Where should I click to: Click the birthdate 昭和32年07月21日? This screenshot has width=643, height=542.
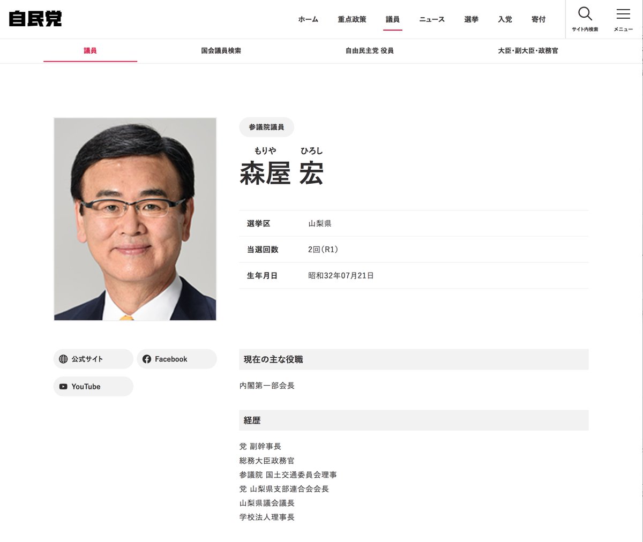tap(341, 276)
